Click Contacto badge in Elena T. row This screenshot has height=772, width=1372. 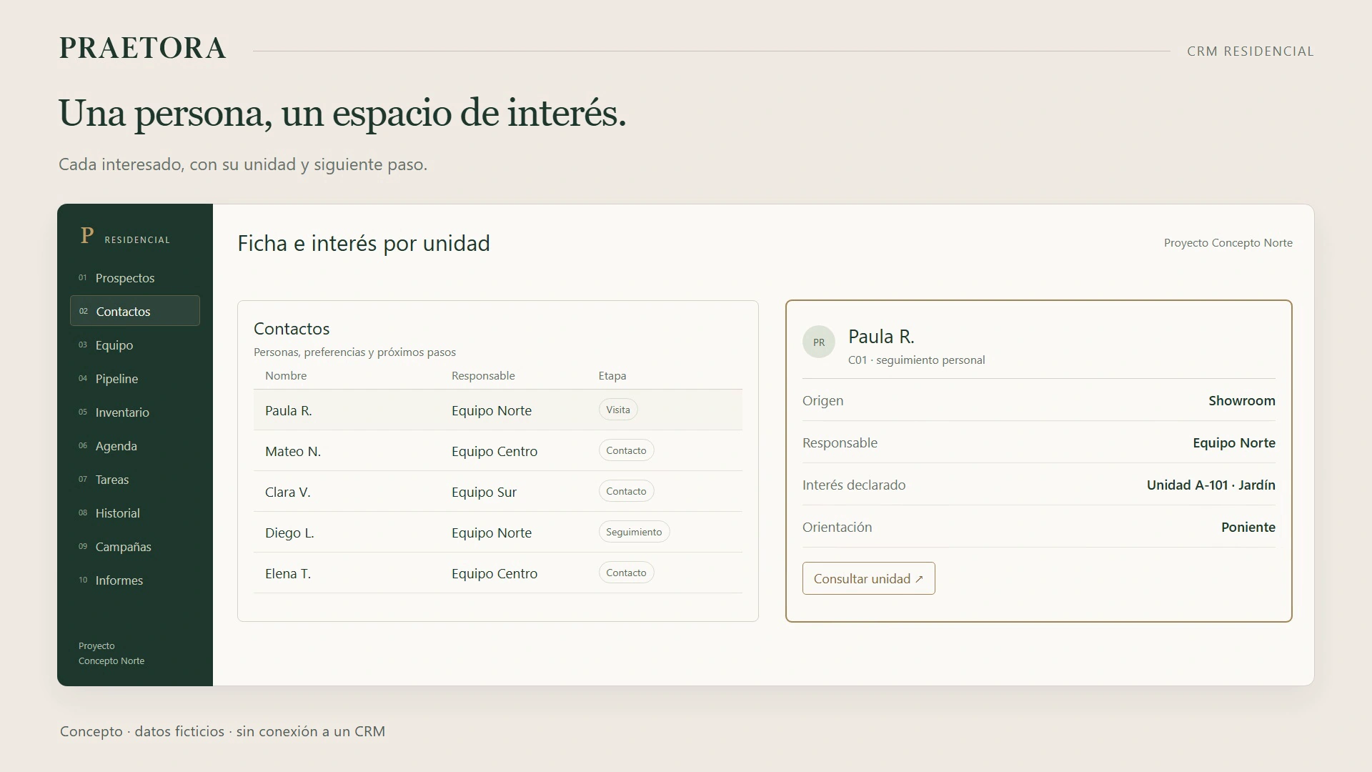pos(626,573)
